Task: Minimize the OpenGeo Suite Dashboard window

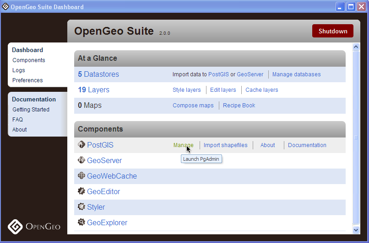Action: [340, 7]
